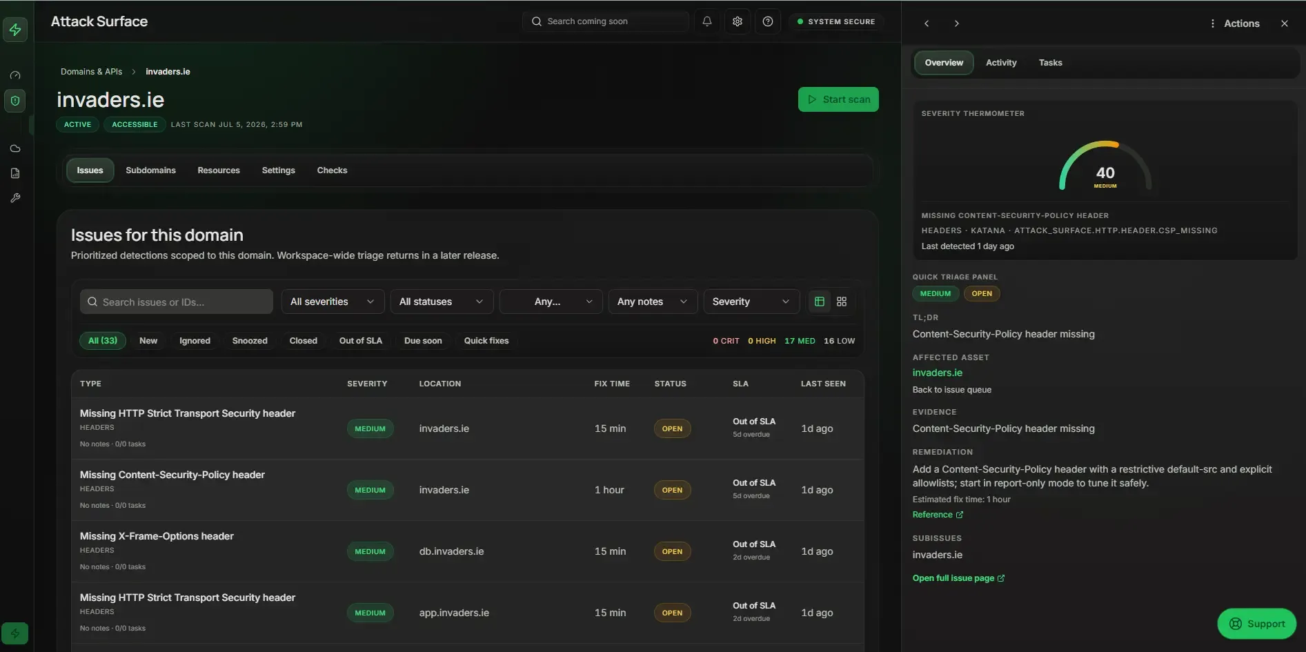Toggle the Quick fixes filter chip
The width and height of the screenshot is (1306, 652).
click(x=486, y=341)
